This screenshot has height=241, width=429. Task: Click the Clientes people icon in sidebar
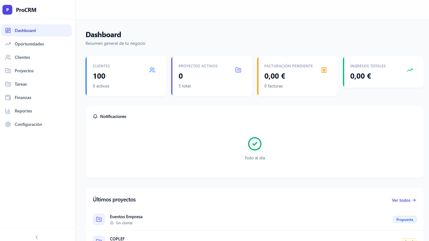click(8, 57)
